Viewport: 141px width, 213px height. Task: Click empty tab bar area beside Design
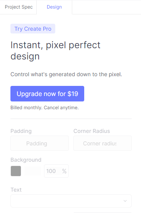(x=107, y=7)
